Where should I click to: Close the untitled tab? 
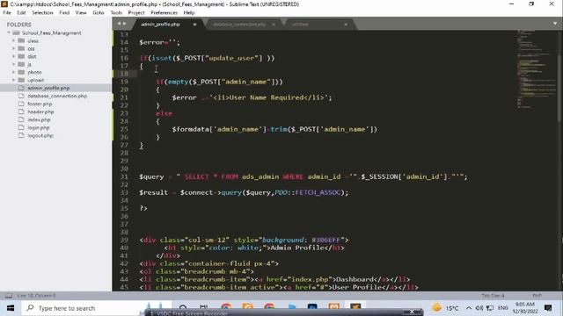point(346,25)
